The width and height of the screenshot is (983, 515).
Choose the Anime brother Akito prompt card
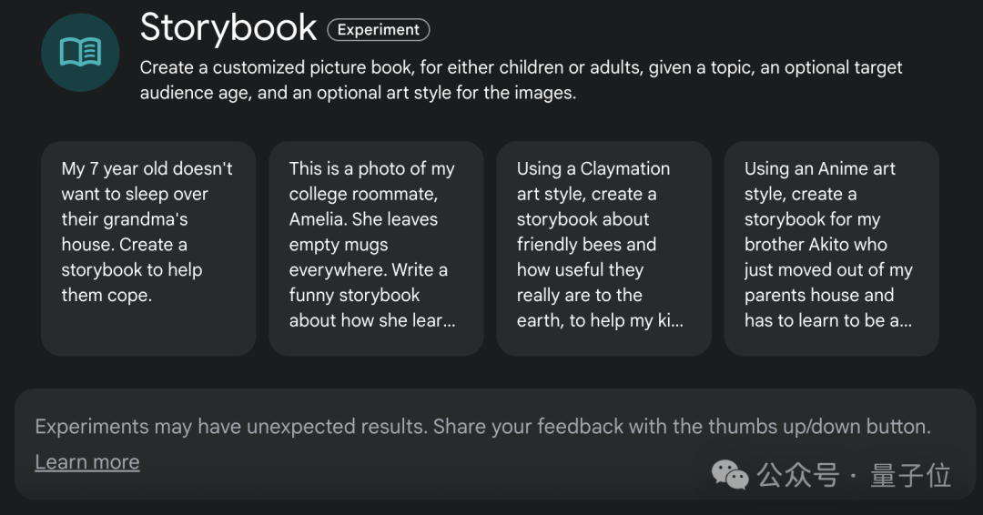pyautogui.click(x=831, y=248)
